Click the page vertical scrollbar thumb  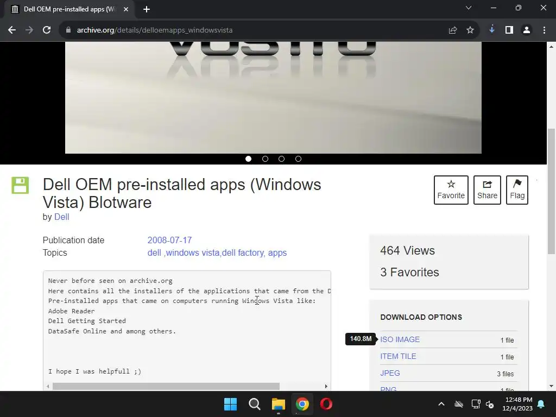tap(551, 192)
